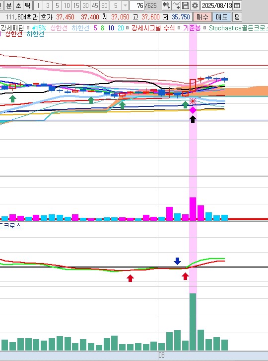This screenshot has width=268, height=361.
Task: Click the tallest green volume bar
Action: pyautogui.click(x=193, y=322)
